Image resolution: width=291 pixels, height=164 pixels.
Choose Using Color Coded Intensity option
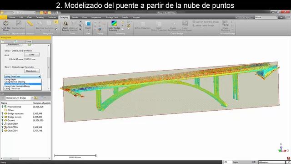[x=23, y=86]
